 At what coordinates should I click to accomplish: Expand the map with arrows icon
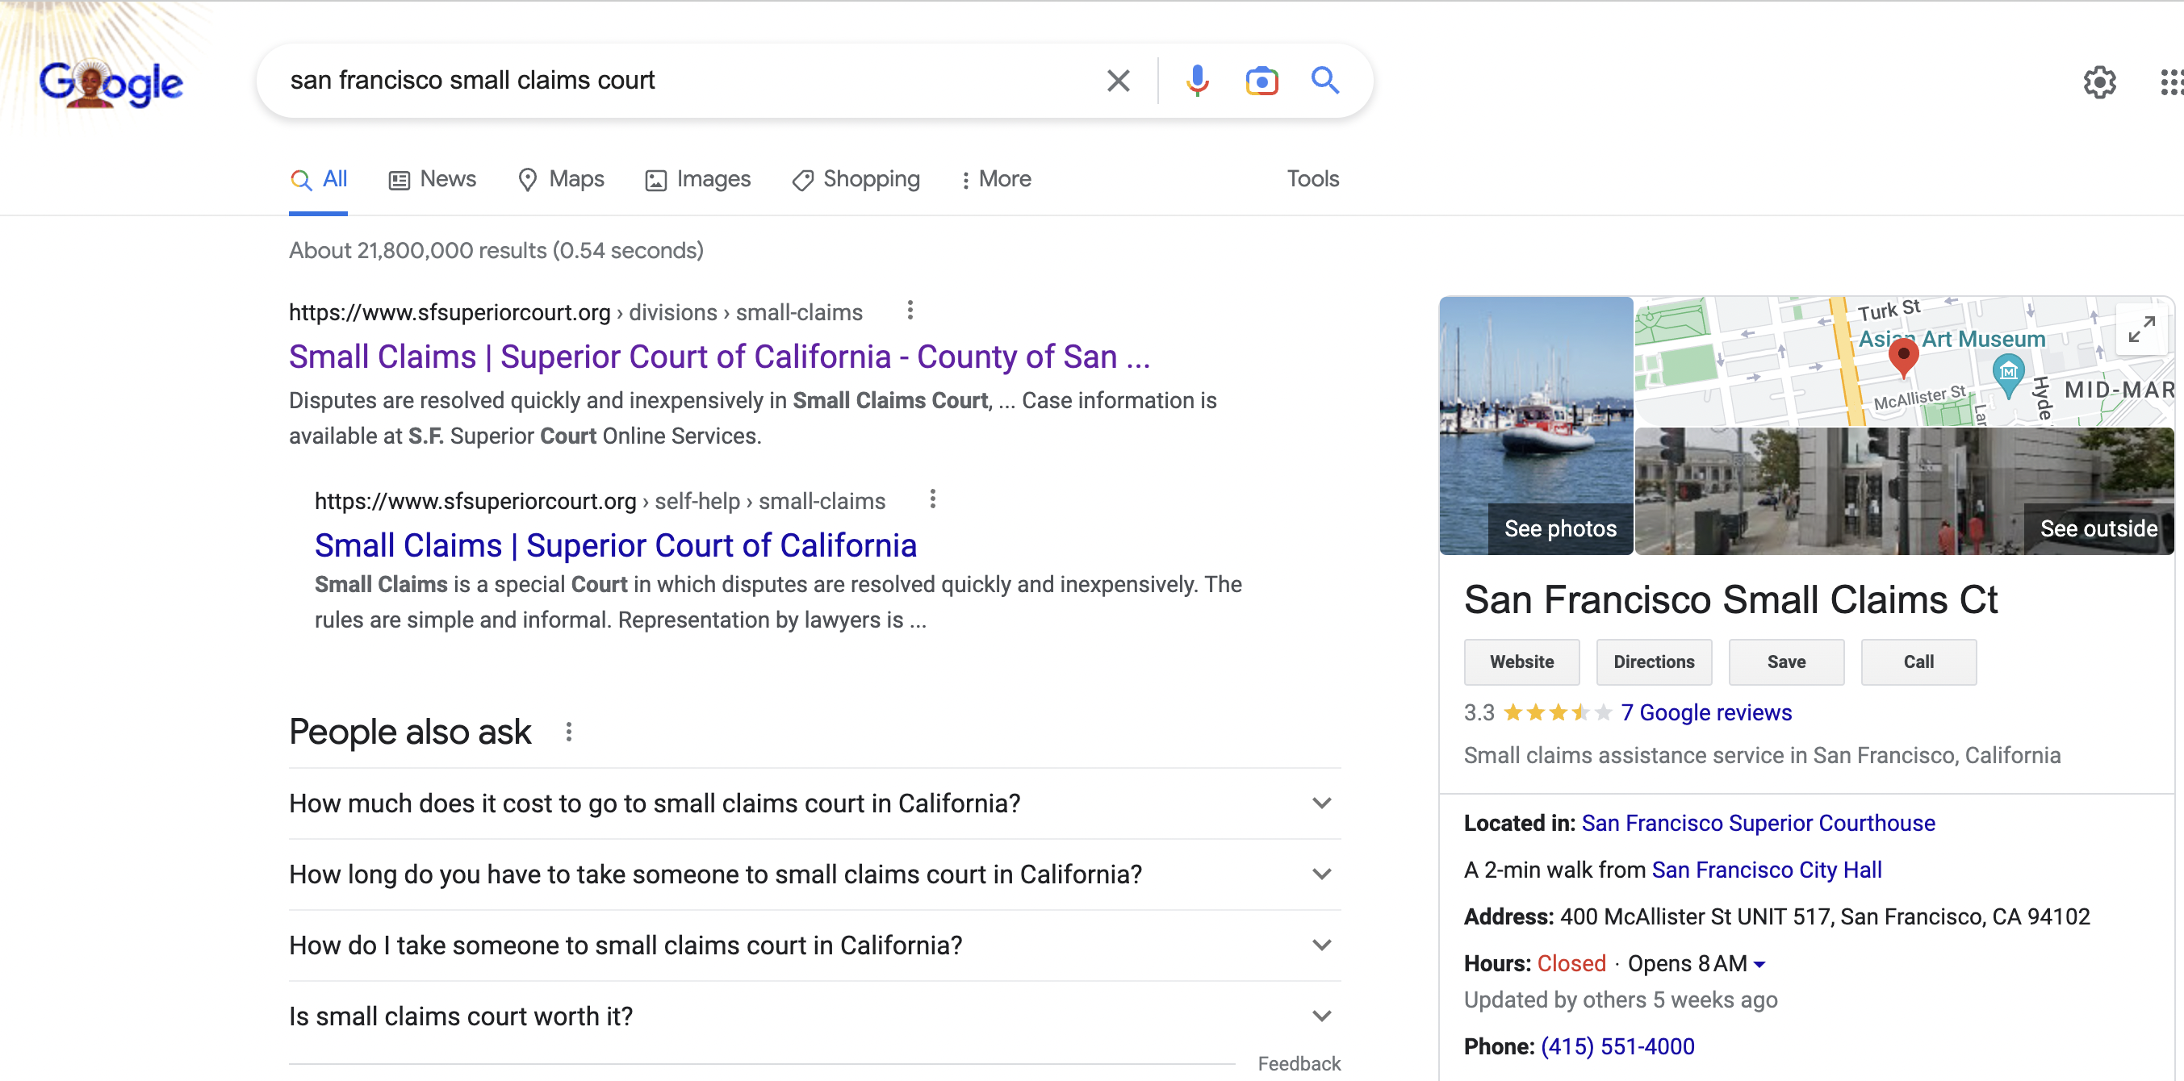point(2141,328)
